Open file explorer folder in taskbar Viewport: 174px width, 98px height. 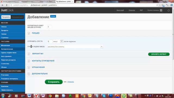click(x=57, y=96)
